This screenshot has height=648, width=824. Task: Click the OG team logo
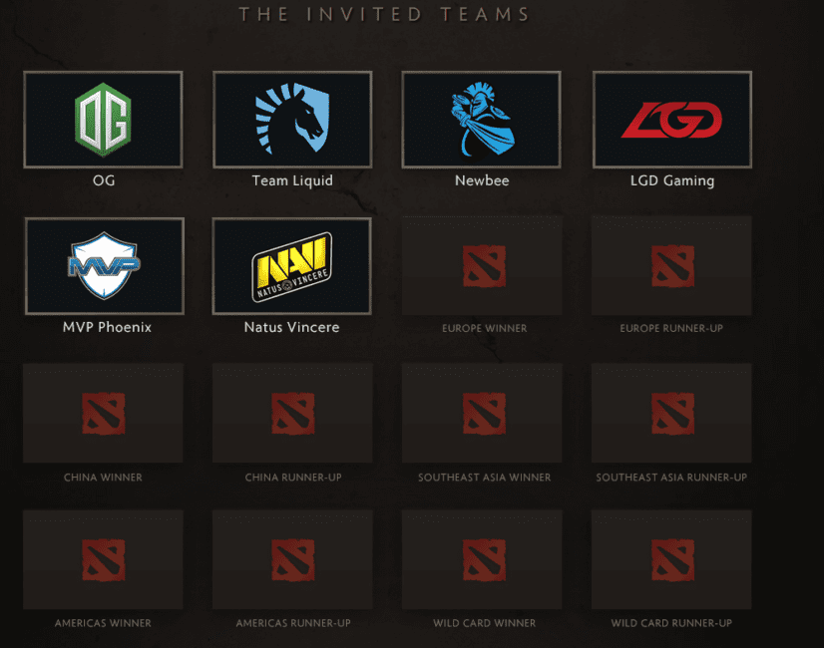pyautogui.click(x=103, y=120)
